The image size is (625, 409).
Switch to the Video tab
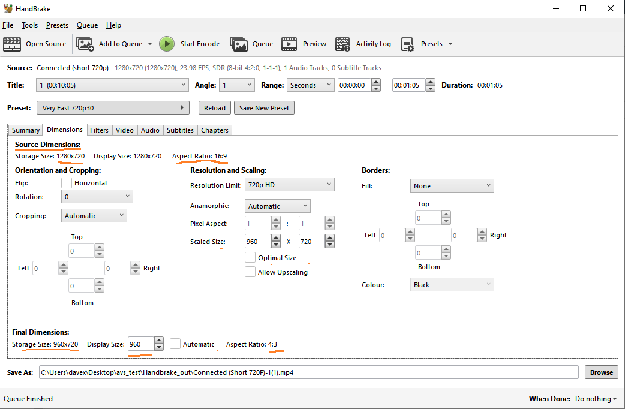[124, 130]
